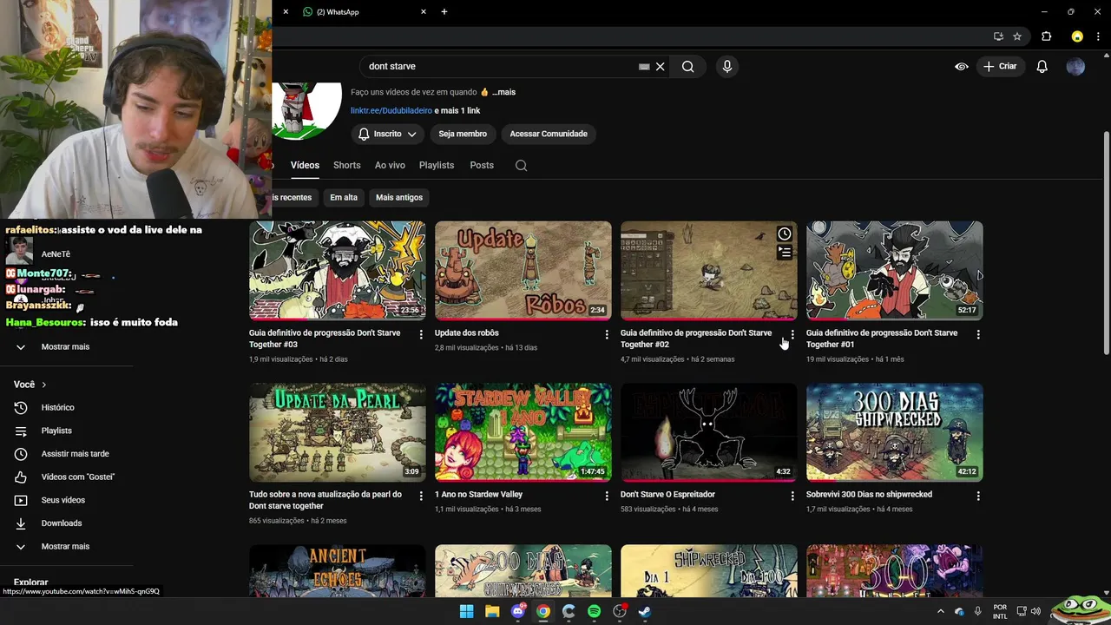This screenshot has height=625, width=1111.
Task: Click the YouTube search magnifier button
Action: [687, 66]
